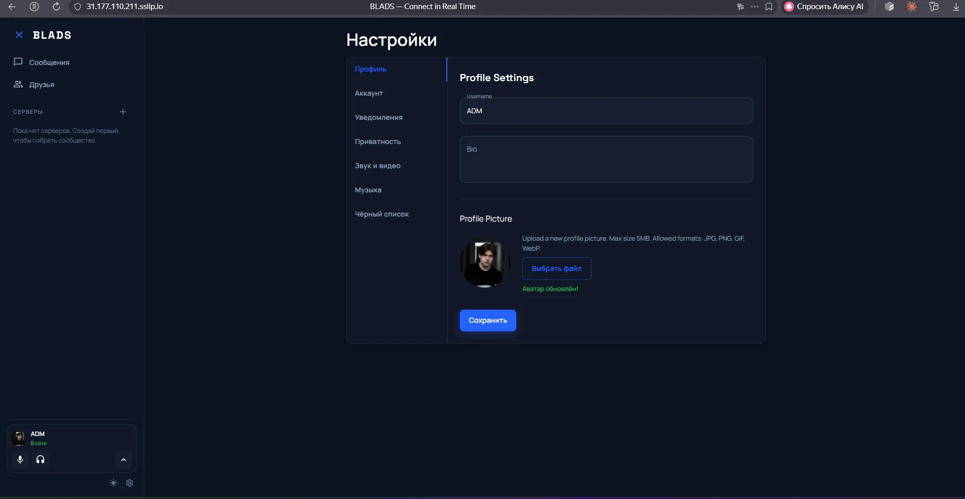Open the Уведомления settings tab
Viewport: 965px width, 499px height.
[396, 117]
